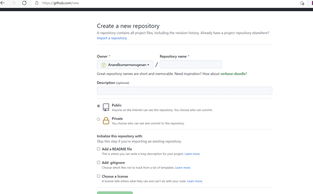Click the Initialize this repository with text
Image resolution: width=313 pixels, height=194 pixels.
(x=120, y=136)
